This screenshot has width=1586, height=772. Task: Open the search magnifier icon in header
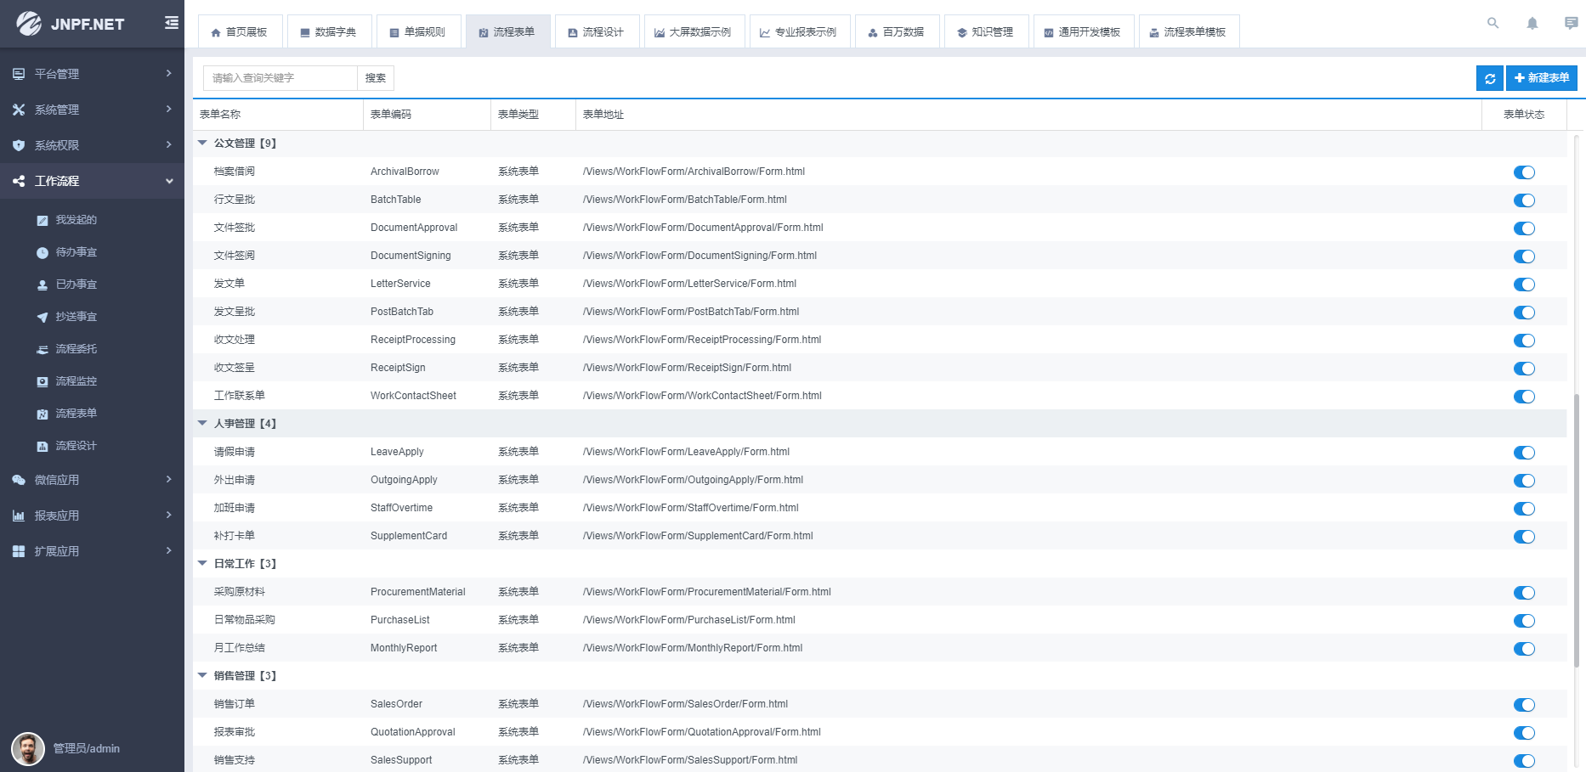click(1493, 23)
